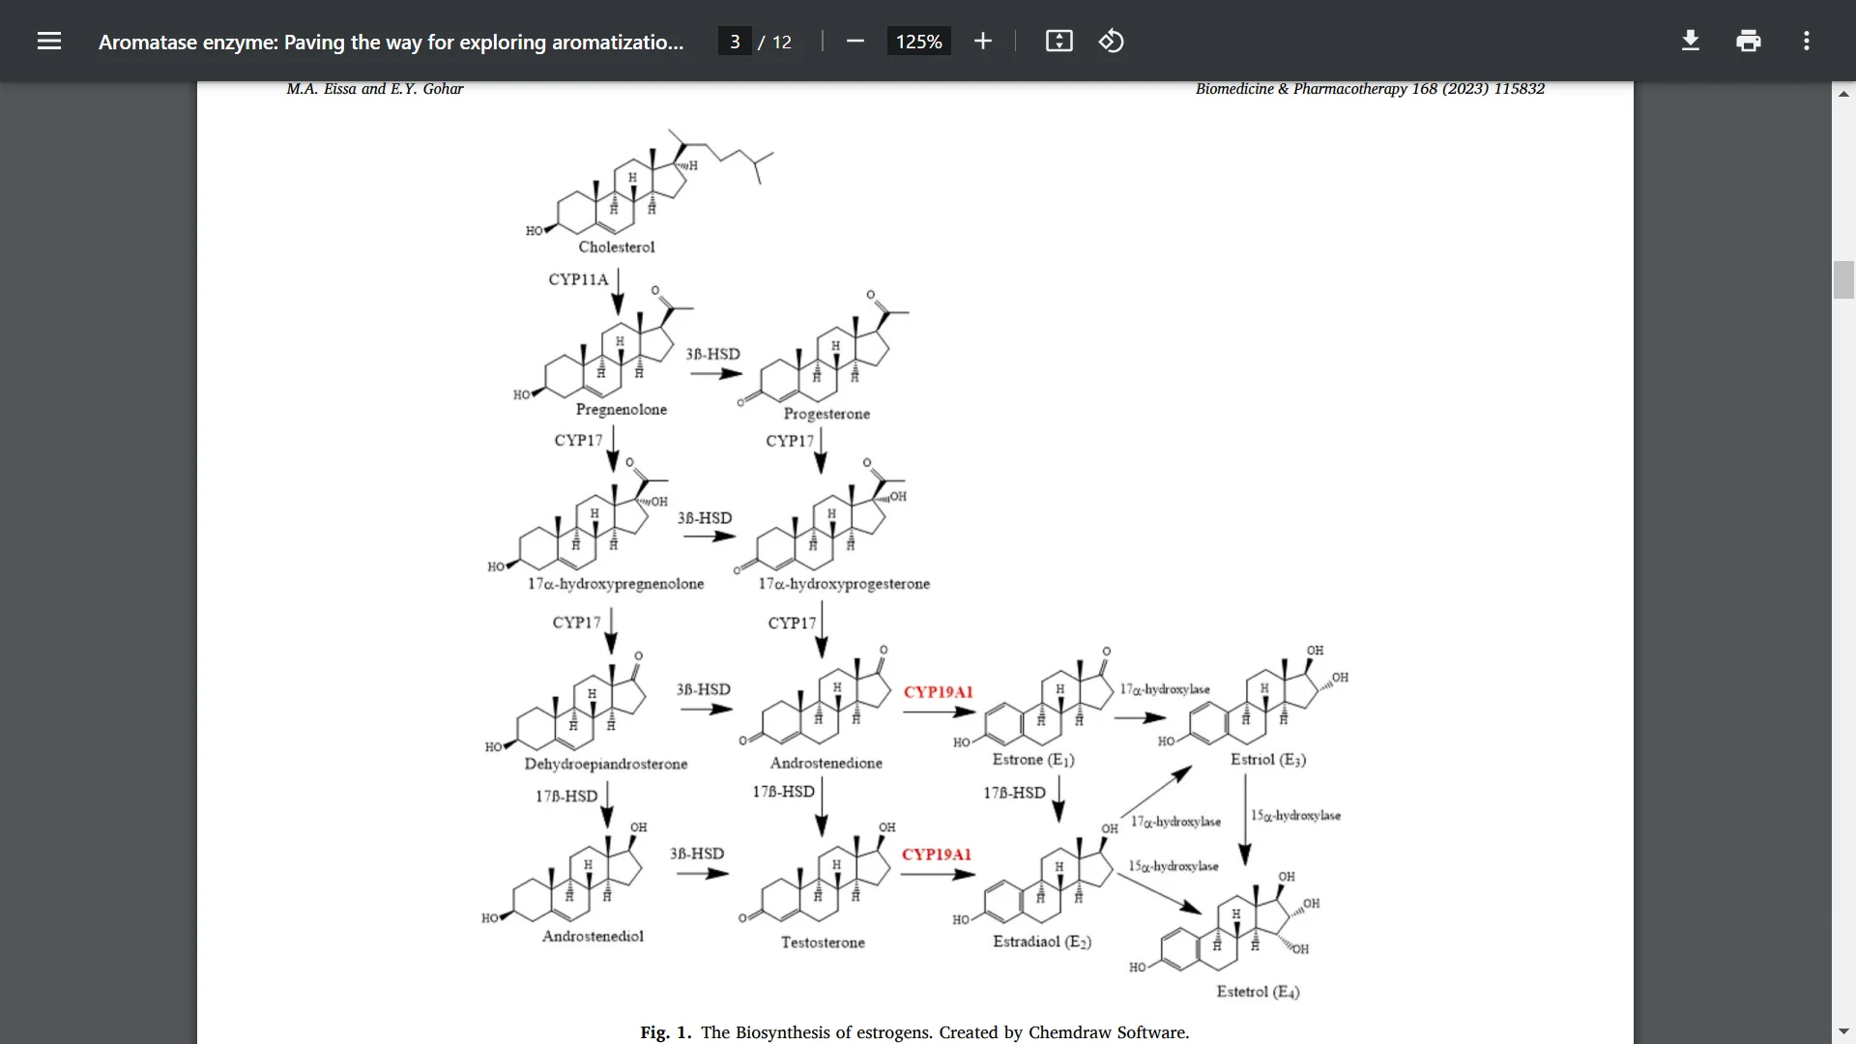Click the scroll down arrow
The width and height of the screenshot is (1856, 1044).
(x=1843, y=1031)
